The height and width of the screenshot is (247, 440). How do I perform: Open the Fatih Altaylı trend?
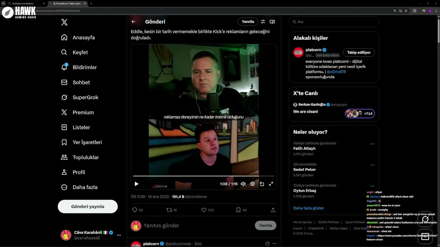(304, 149)
